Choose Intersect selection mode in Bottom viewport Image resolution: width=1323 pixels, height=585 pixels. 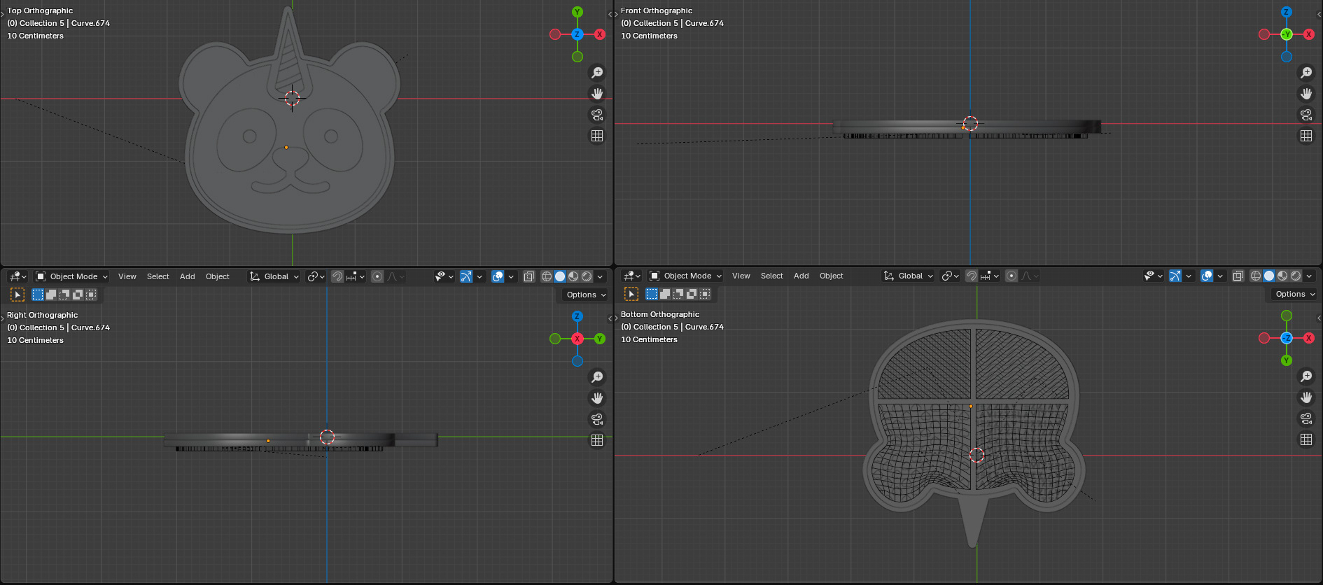pyautogui.click(x=705, y=294)
